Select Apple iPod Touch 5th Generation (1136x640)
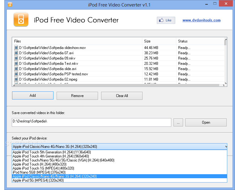 point(119,152)
